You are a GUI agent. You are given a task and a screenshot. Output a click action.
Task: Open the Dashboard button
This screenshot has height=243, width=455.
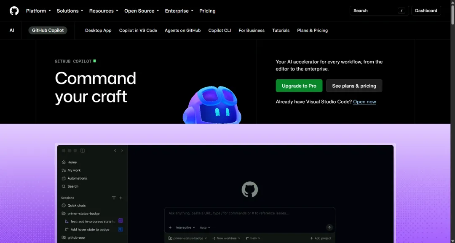pos(426,10)
